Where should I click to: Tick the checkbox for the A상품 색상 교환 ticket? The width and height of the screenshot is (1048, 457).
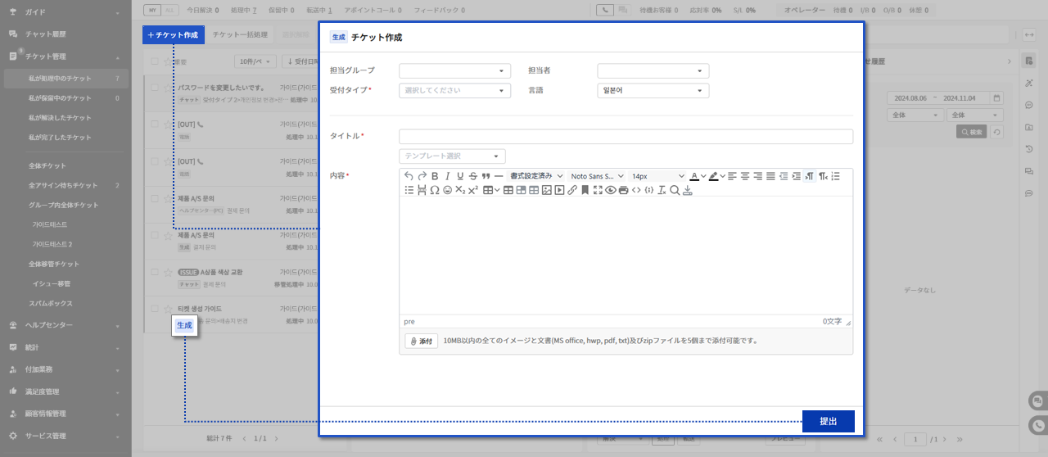[x=155, y=272]
